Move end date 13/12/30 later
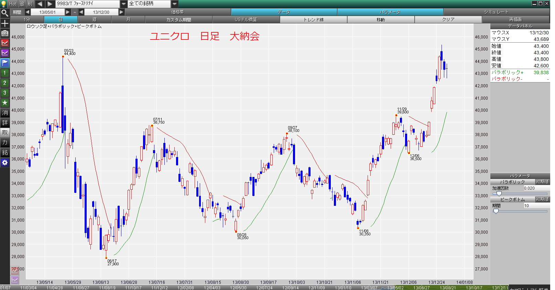 (x=121, y=12)
